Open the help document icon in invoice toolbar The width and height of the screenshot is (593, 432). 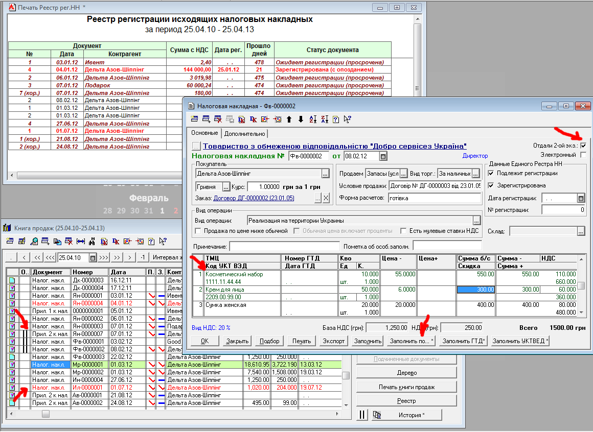coord(336,119)
